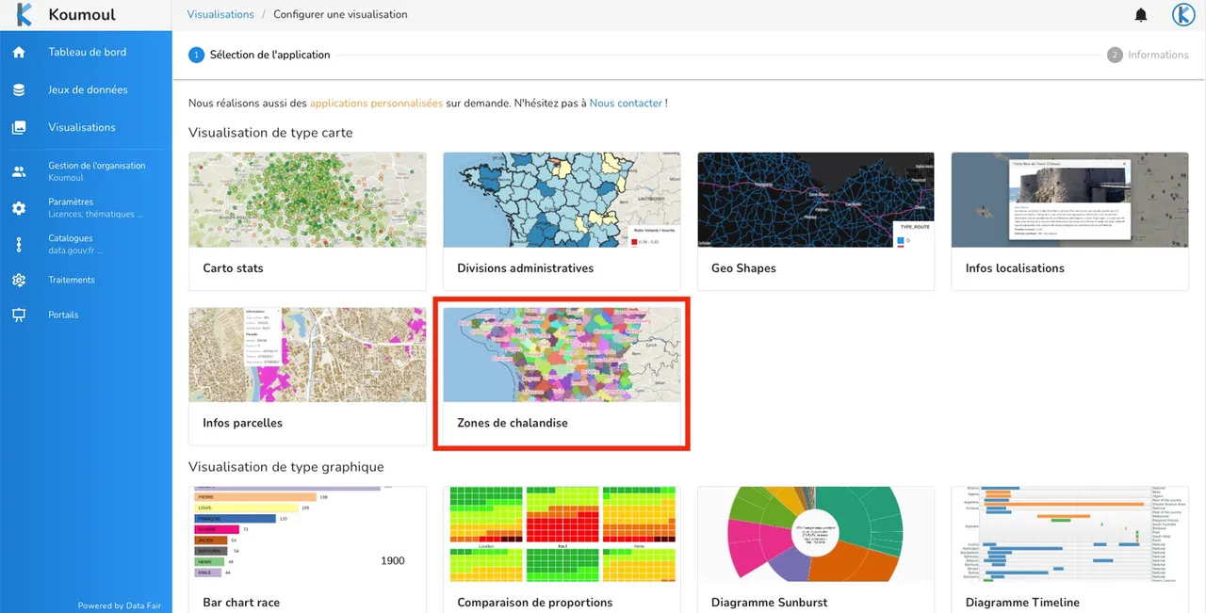Go to Jeux de données section
The image size is (1206, 613).
coord(86,90)
